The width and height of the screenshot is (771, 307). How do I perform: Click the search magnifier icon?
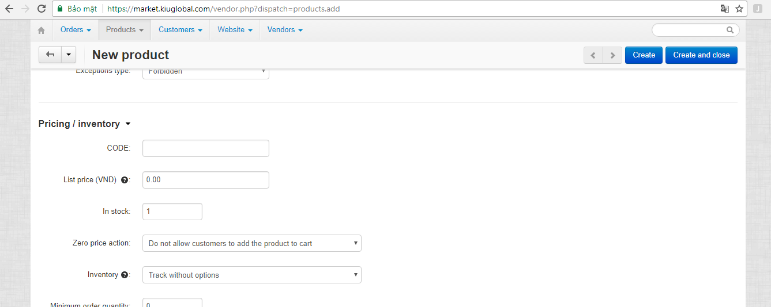tap(730, 30)
